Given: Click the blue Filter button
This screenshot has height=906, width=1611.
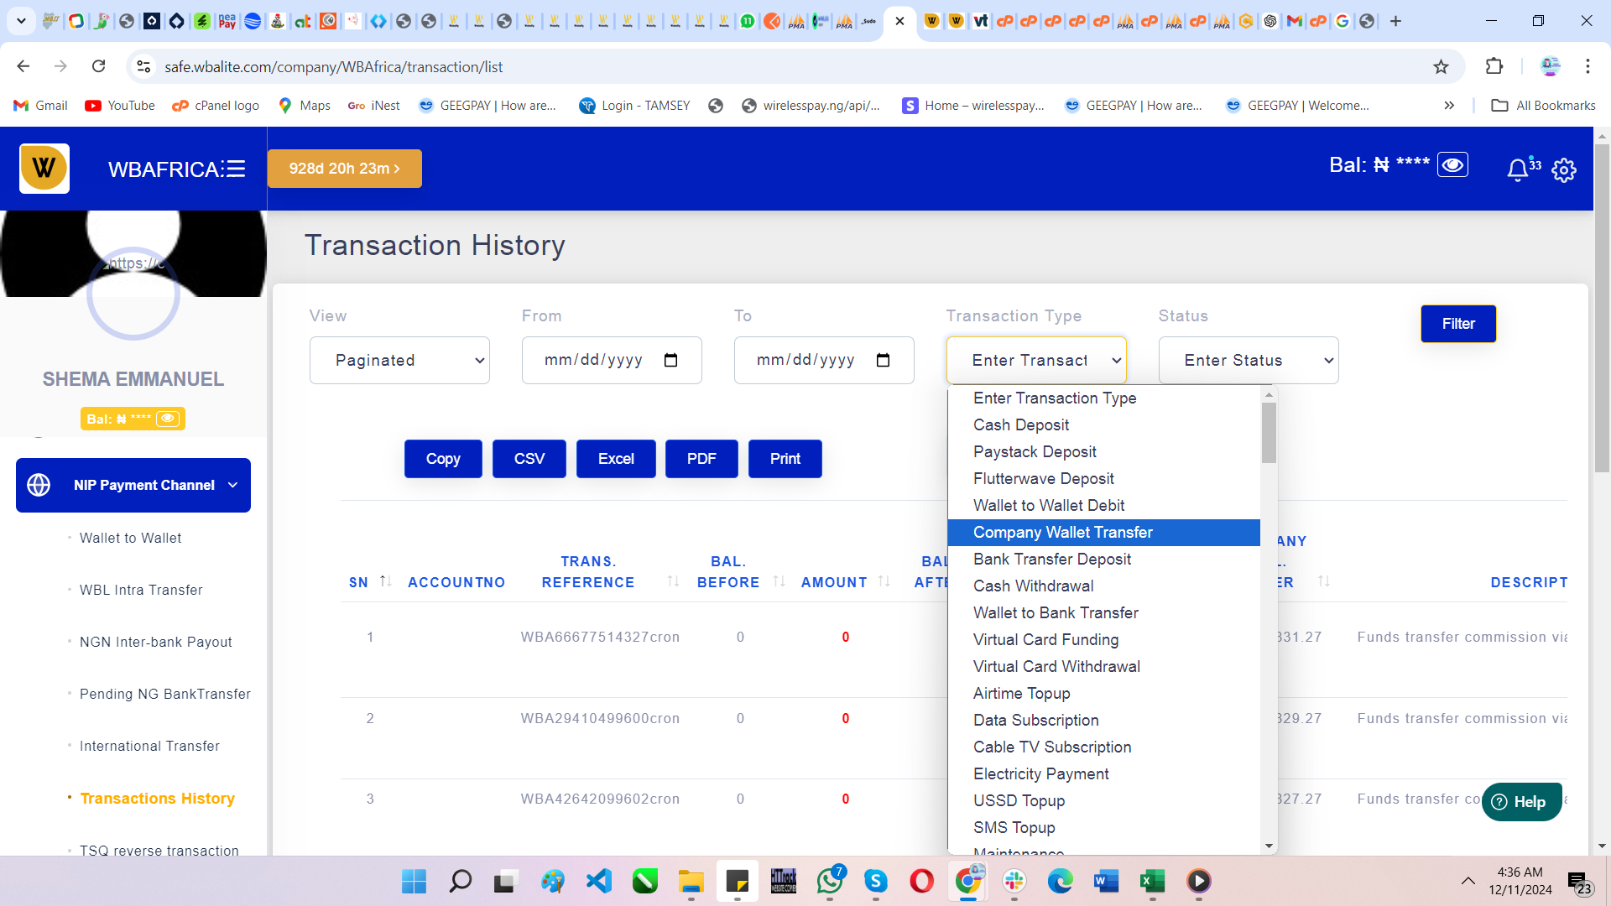Looking at the screenshot, I should coord(1458,324).
